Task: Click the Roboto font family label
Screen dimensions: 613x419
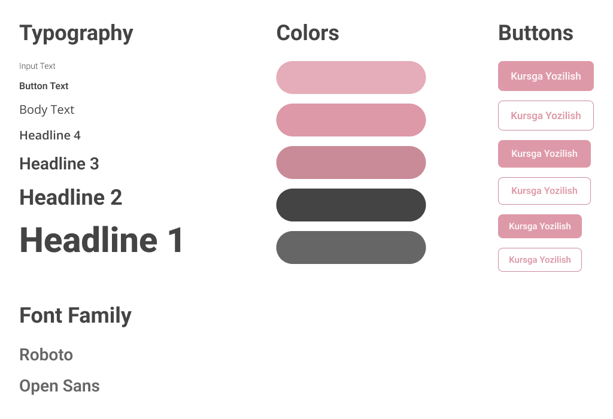Action: 46,355
